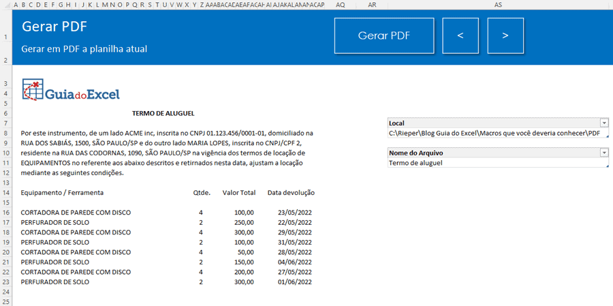Select row 16 header

pyautogui.click(x=5, y=213)
